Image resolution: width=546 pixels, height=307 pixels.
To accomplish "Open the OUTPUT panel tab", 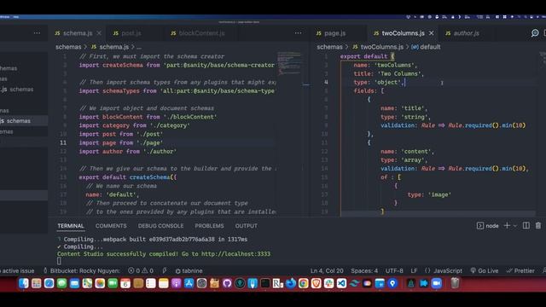I will point(247,226).
